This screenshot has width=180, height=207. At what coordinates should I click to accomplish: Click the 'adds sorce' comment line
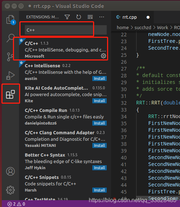point(158,89)
